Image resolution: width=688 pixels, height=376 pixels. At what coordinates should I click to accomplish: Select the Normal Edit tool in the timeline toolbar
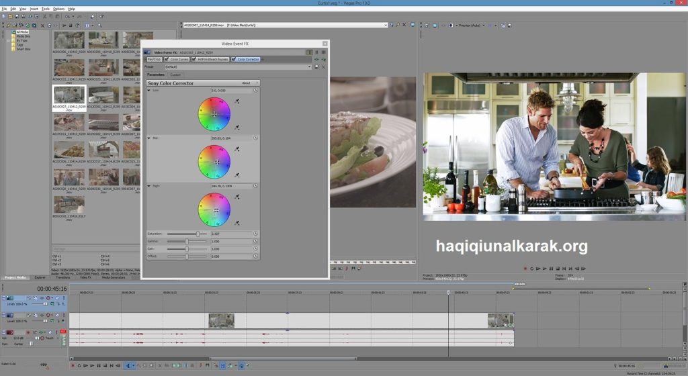coord(128,365)
